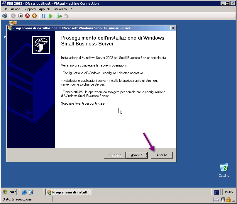The height and width of the screenshot is (204, 237).
Task: Click the mouse status icon
Action: click(x=223, y=200)
